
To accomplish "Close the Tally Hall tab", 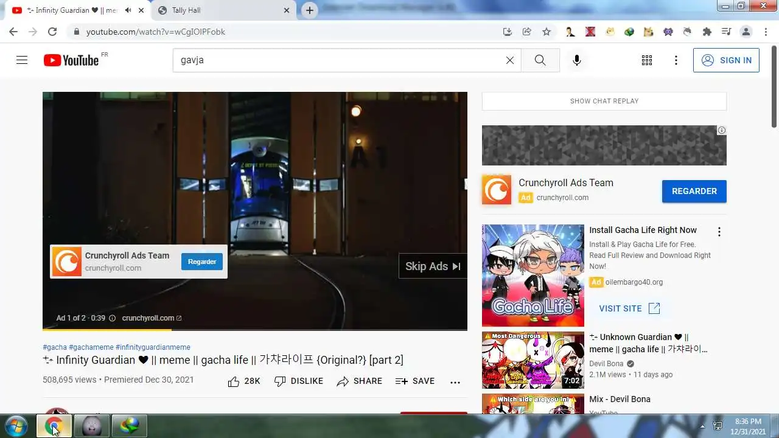I will click(287, 10).
